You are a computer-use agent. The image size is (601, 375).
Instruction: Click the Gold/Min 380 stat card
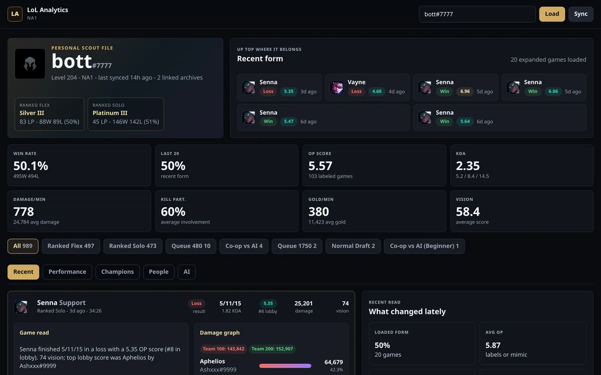(x=374, y=211)
